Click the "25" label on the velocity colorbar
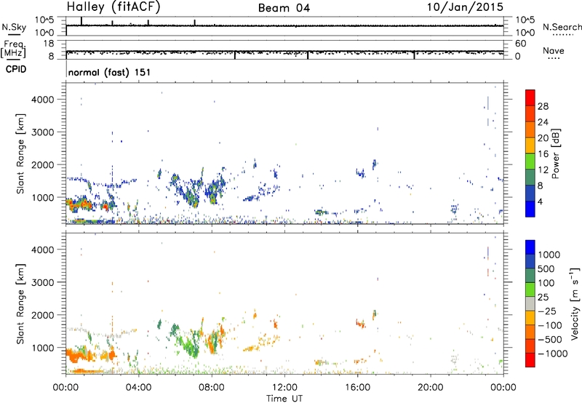The height and width of the screenshot is (403, 582). [x=543, y=297]
